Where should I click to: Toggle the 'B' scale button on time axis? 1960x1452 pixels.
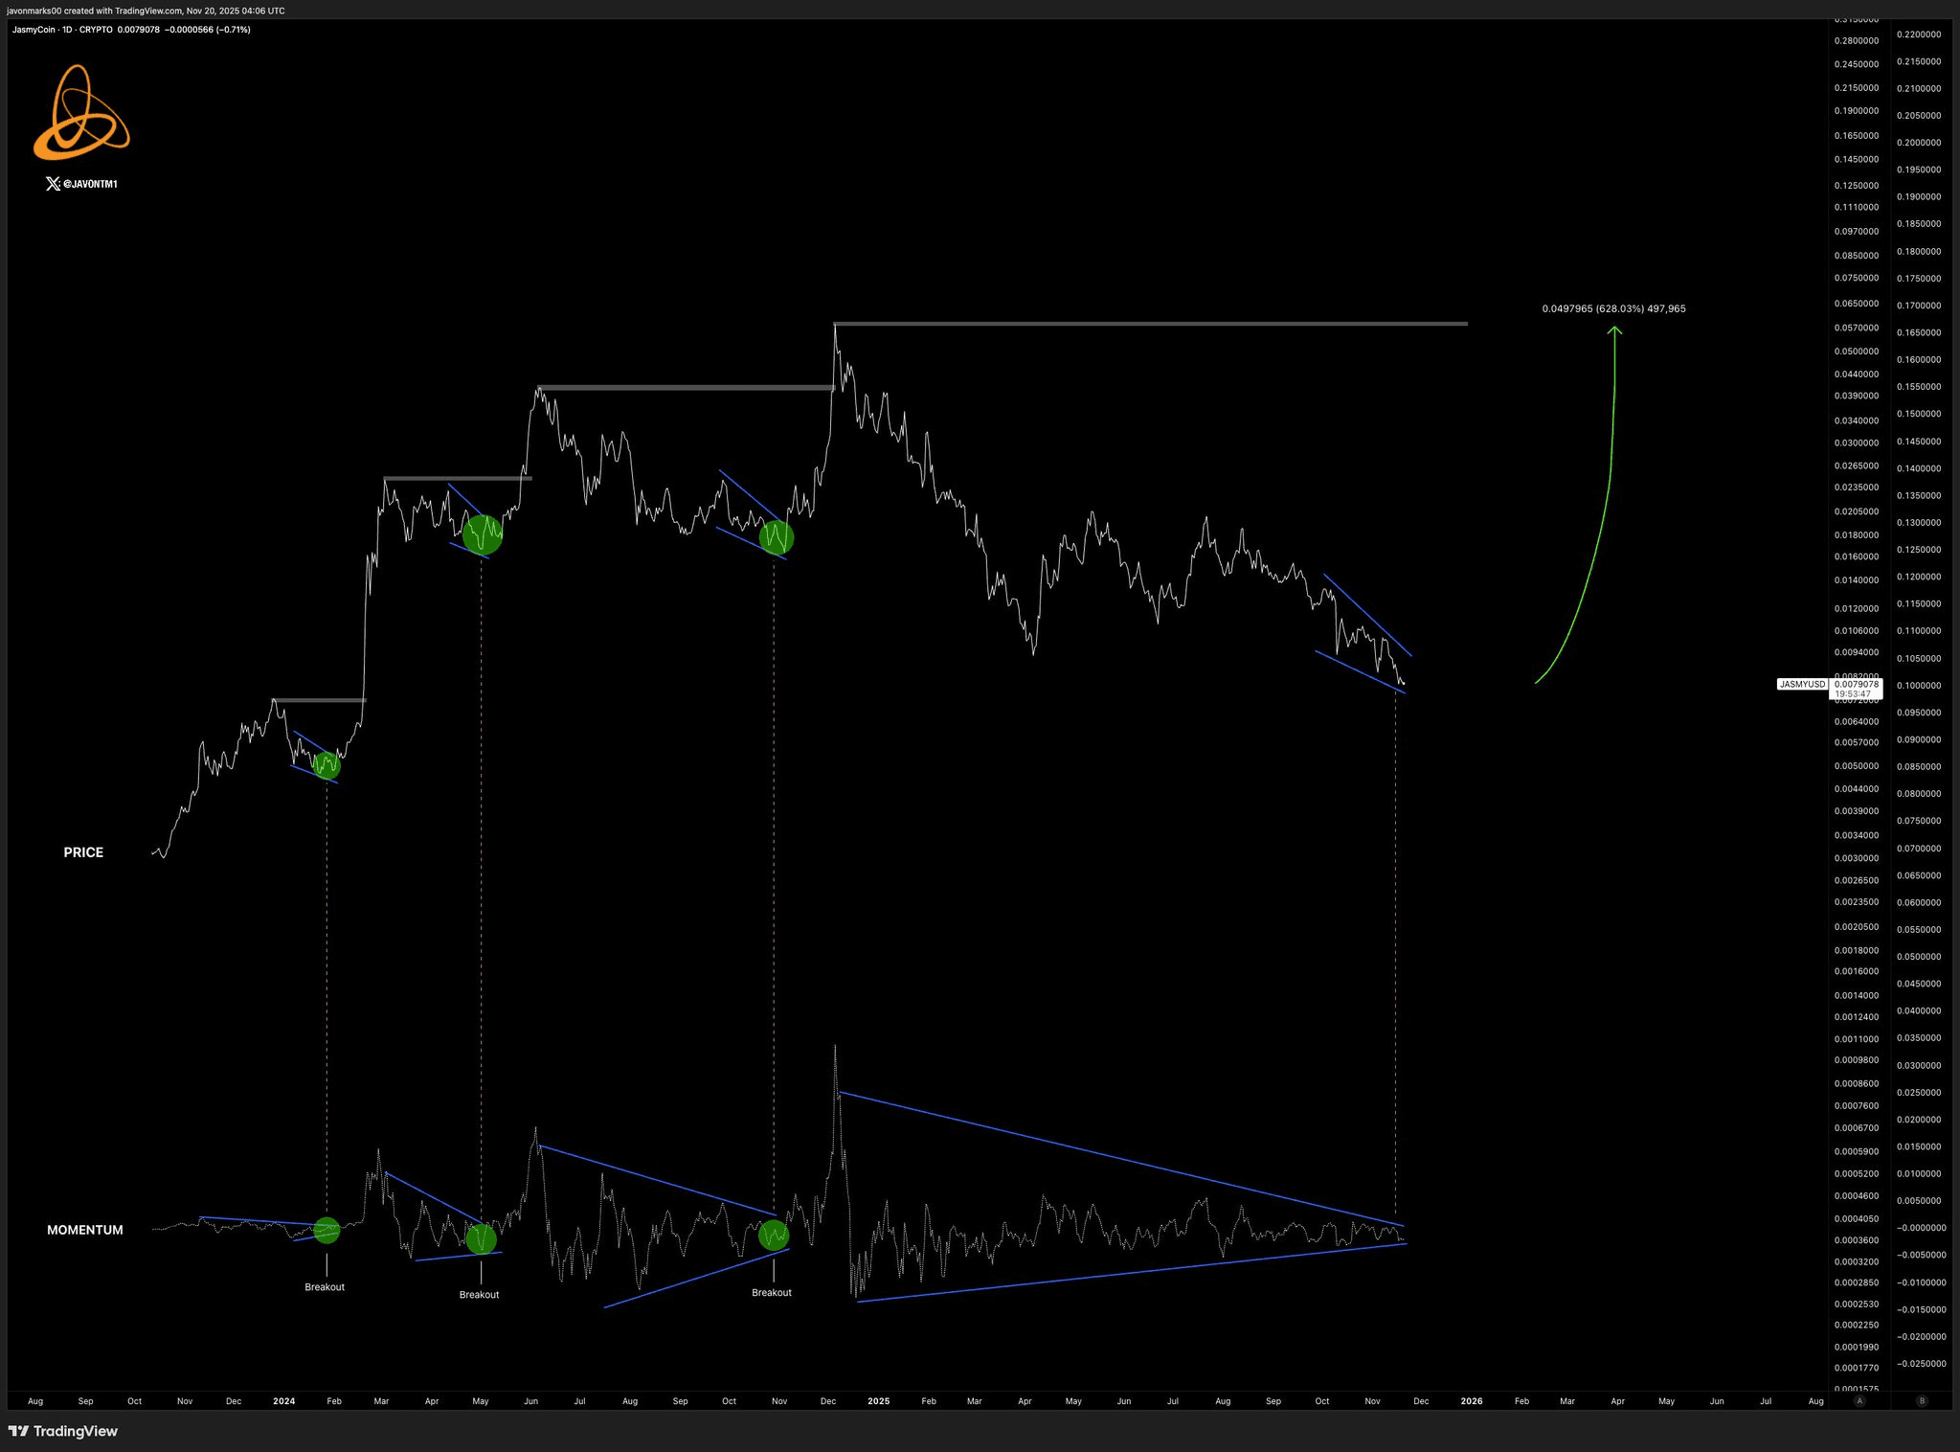tap(1921, 1400)
